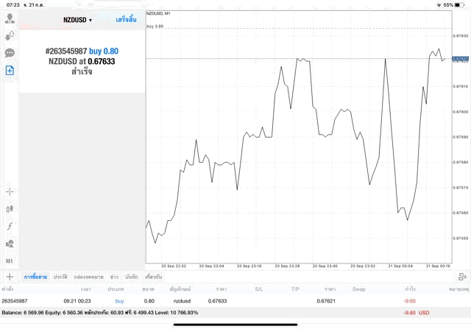This screenshot has width=471, height=329.
Task: Select the buy 0.80 order line on chart
Action: pyautogui.click(x=299, y=28)
